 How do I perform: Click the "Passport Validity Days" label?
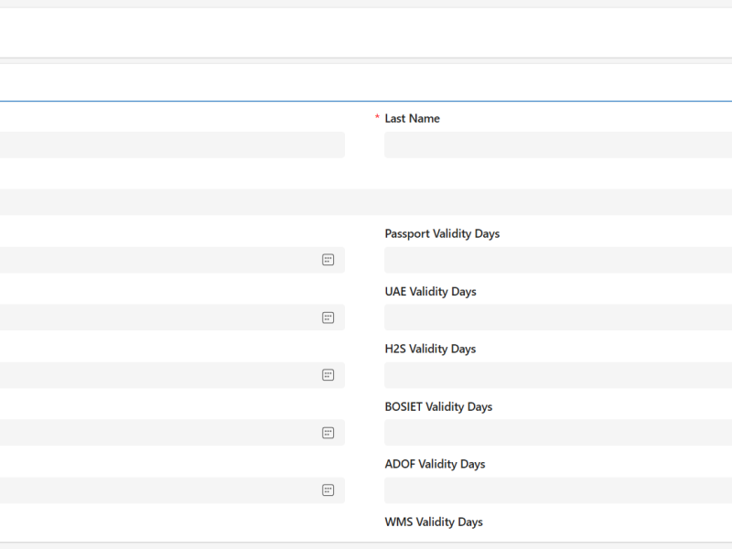pyautogui.click(x=442, y=234)
